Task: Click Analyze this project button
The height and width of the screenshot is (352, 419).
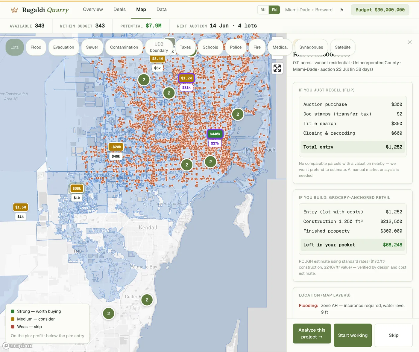Action: point(312,333)
